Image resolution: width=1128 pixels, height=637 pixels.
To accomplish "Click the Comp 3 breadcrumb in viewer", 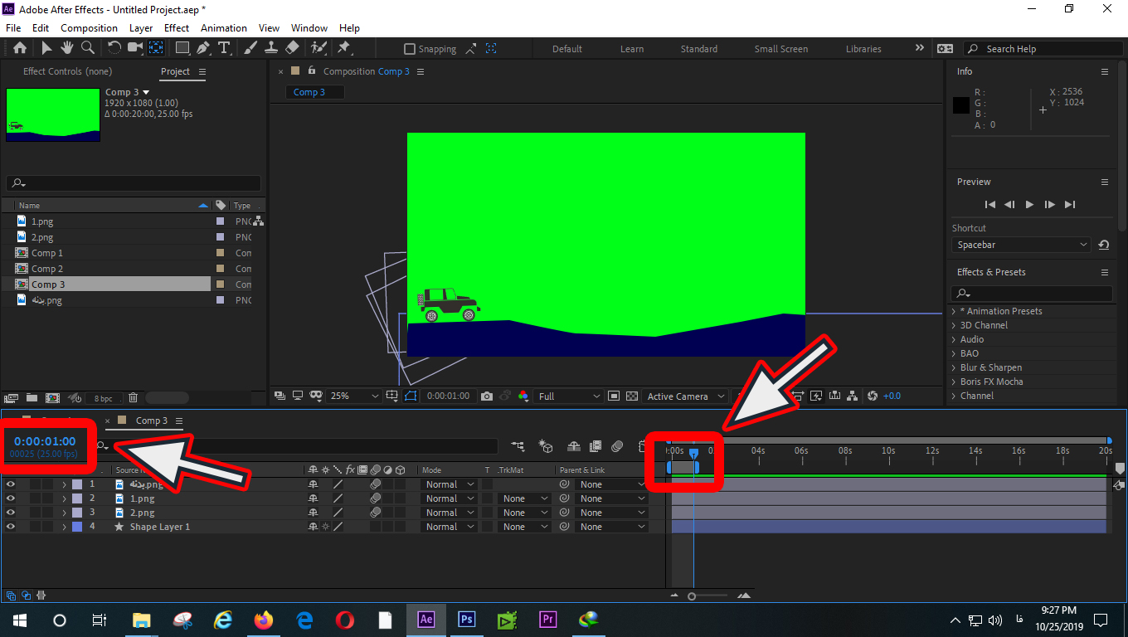I will 309,92.
